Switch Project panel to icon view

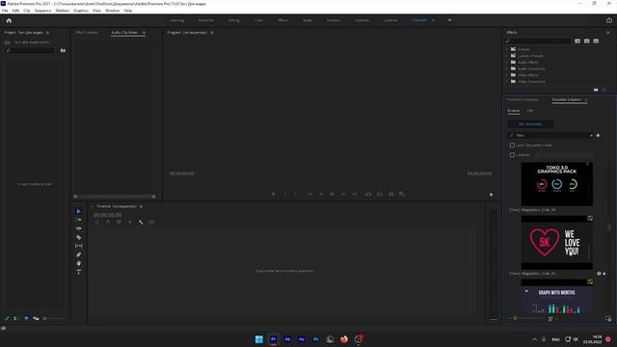[x=26, y=318]
